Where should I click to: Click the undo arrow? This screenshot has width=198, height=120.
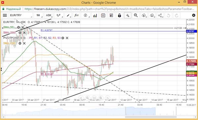point(168,15)
